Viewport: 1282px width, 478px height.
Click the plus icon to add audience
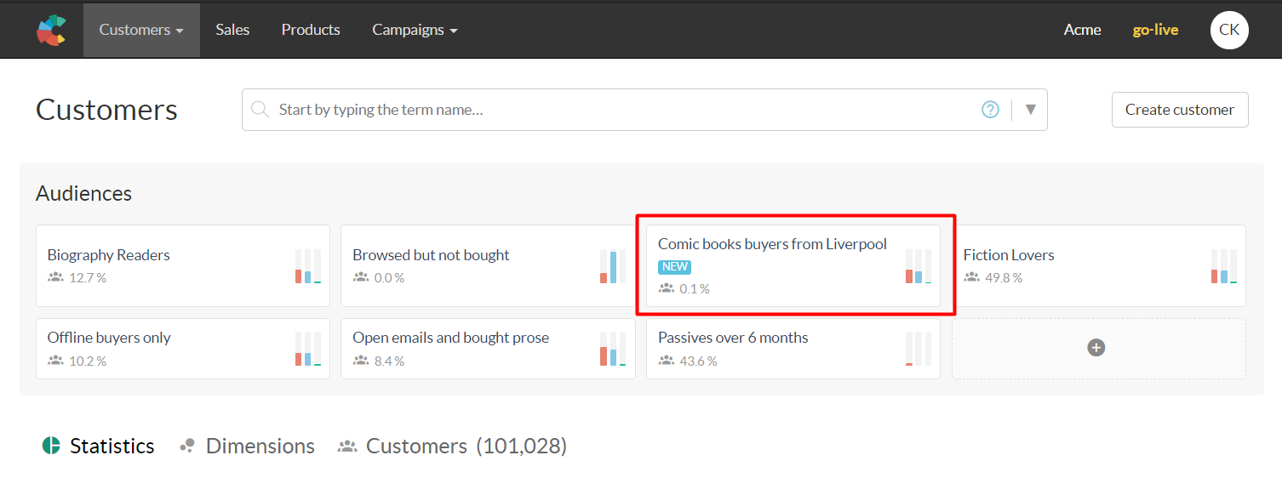click(1096, 348)
